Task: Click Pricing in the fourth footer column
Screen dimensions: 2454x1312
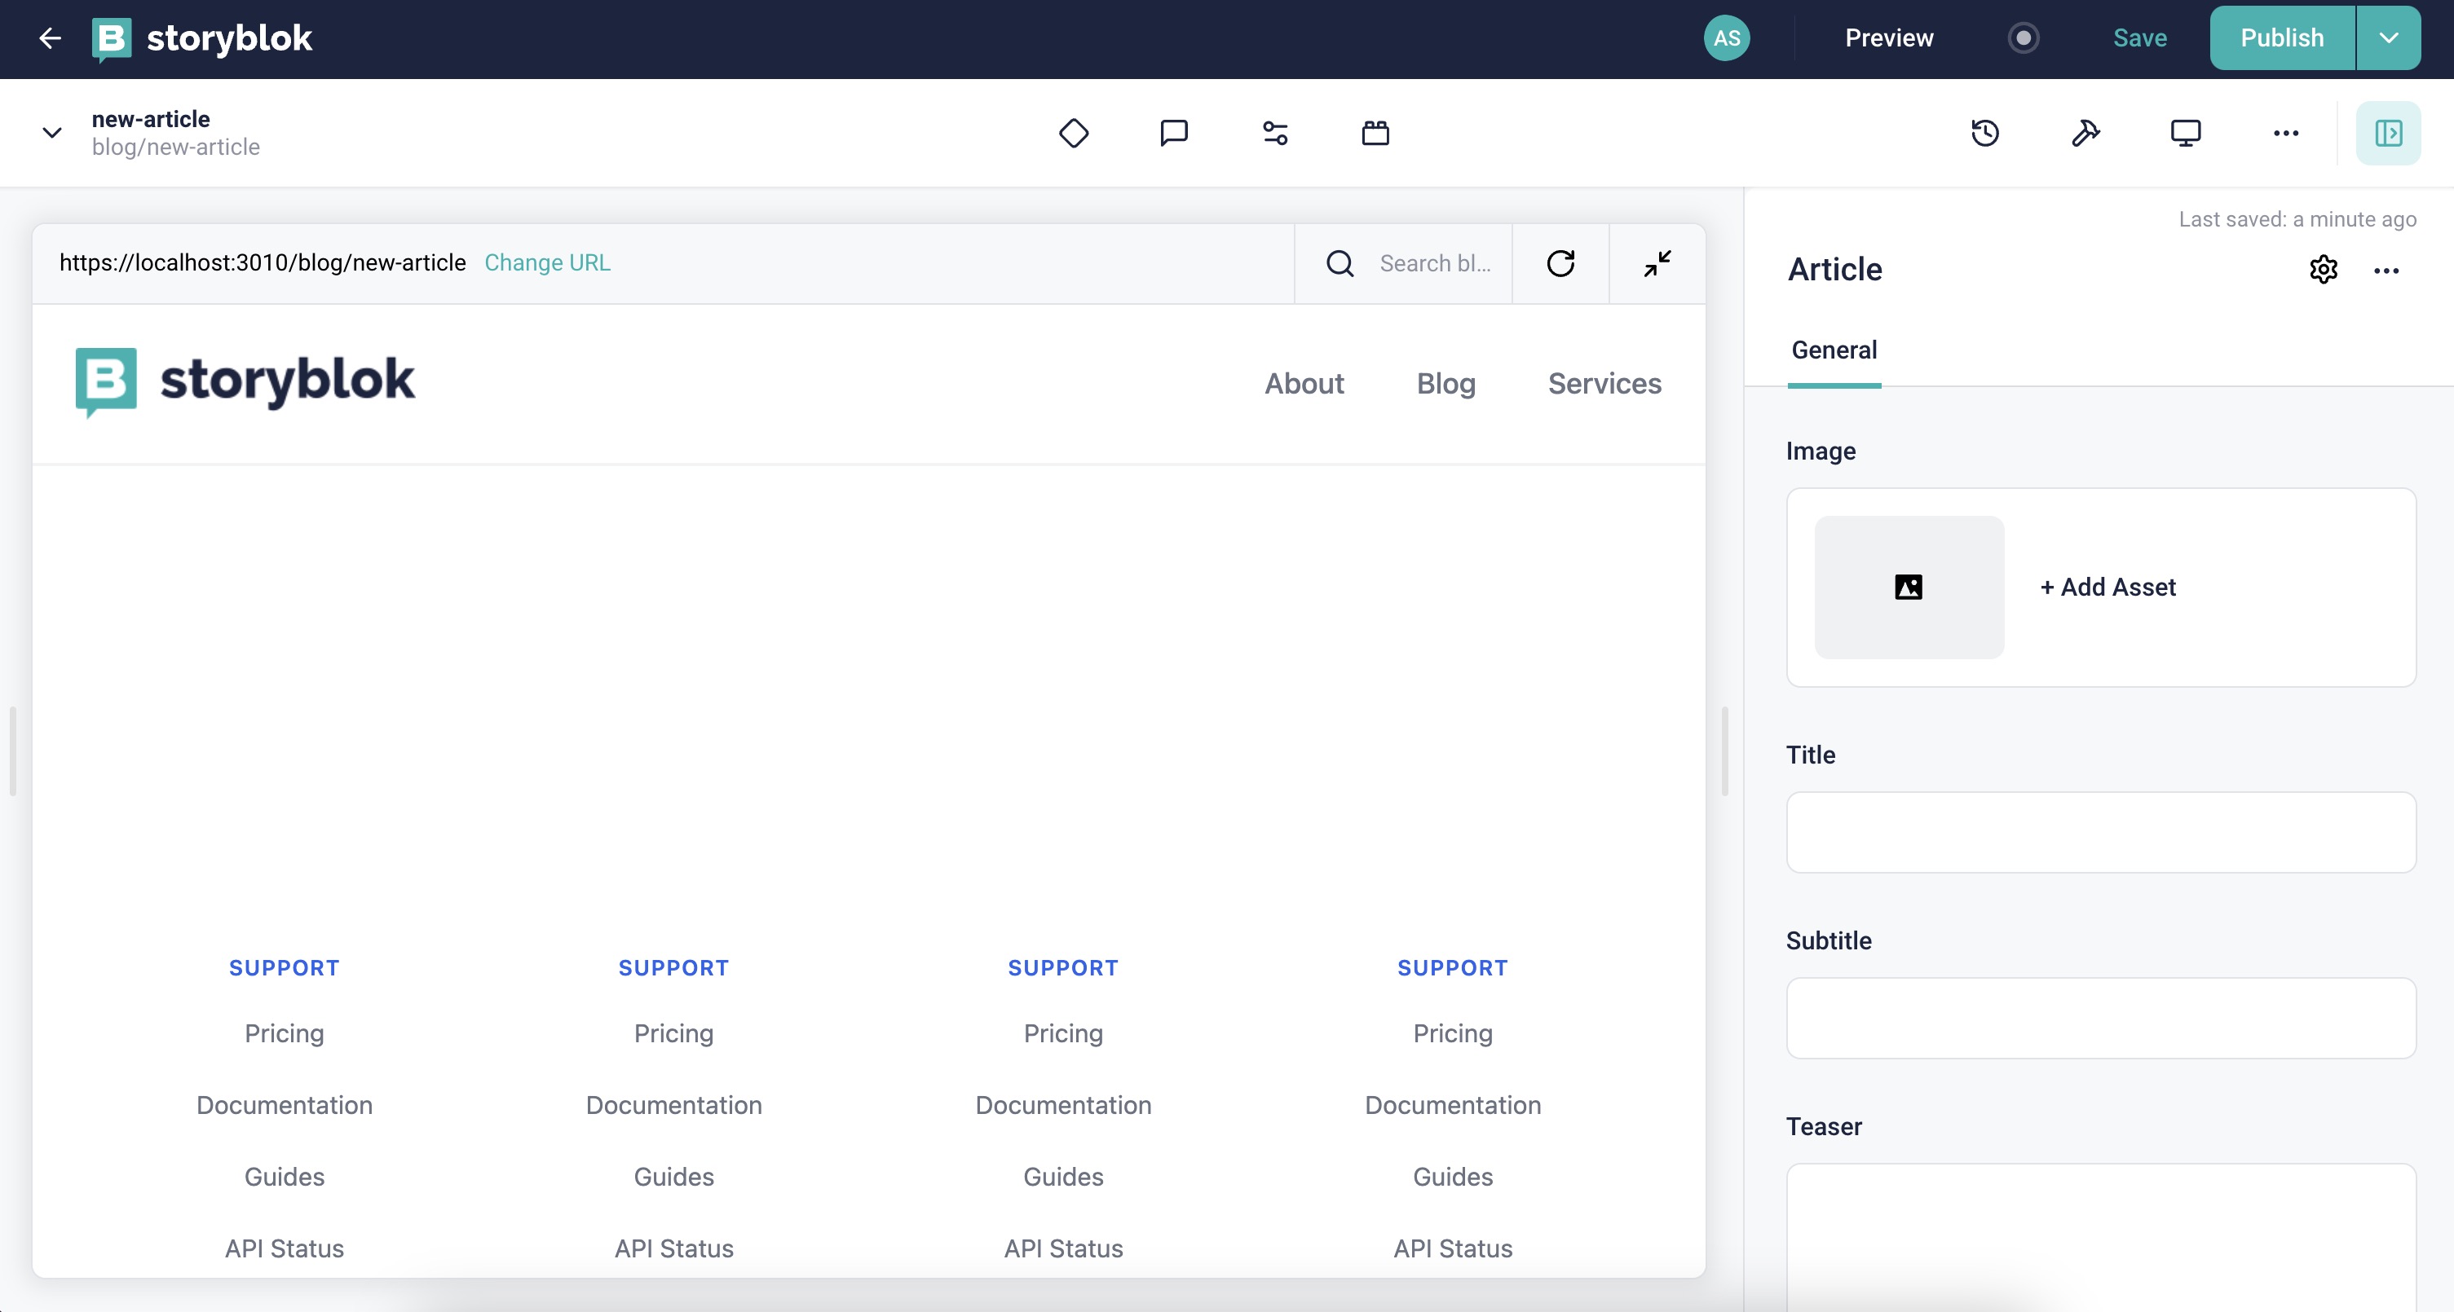Action: (1453, 1033)
